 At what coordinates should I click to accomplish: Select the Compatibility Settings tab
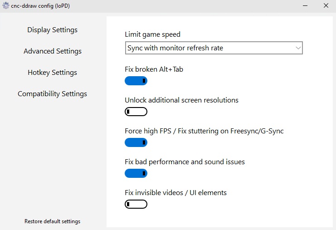pyautogui.click(x=52, y=94)
